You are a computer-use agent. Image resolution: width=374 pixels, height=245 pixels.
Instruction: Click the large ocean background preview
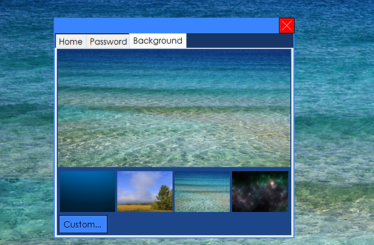point(174,108)
